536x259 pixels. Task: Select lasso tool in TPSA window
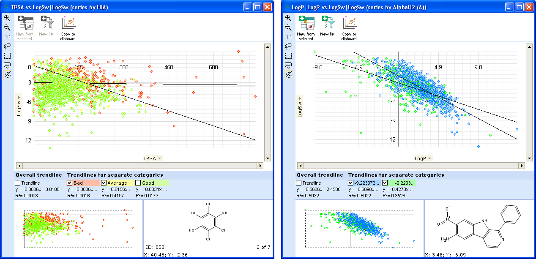point(7,46)
